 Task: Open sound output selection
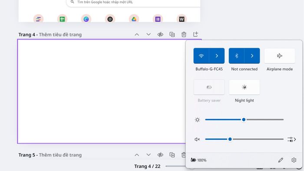(x=291, y=139)
